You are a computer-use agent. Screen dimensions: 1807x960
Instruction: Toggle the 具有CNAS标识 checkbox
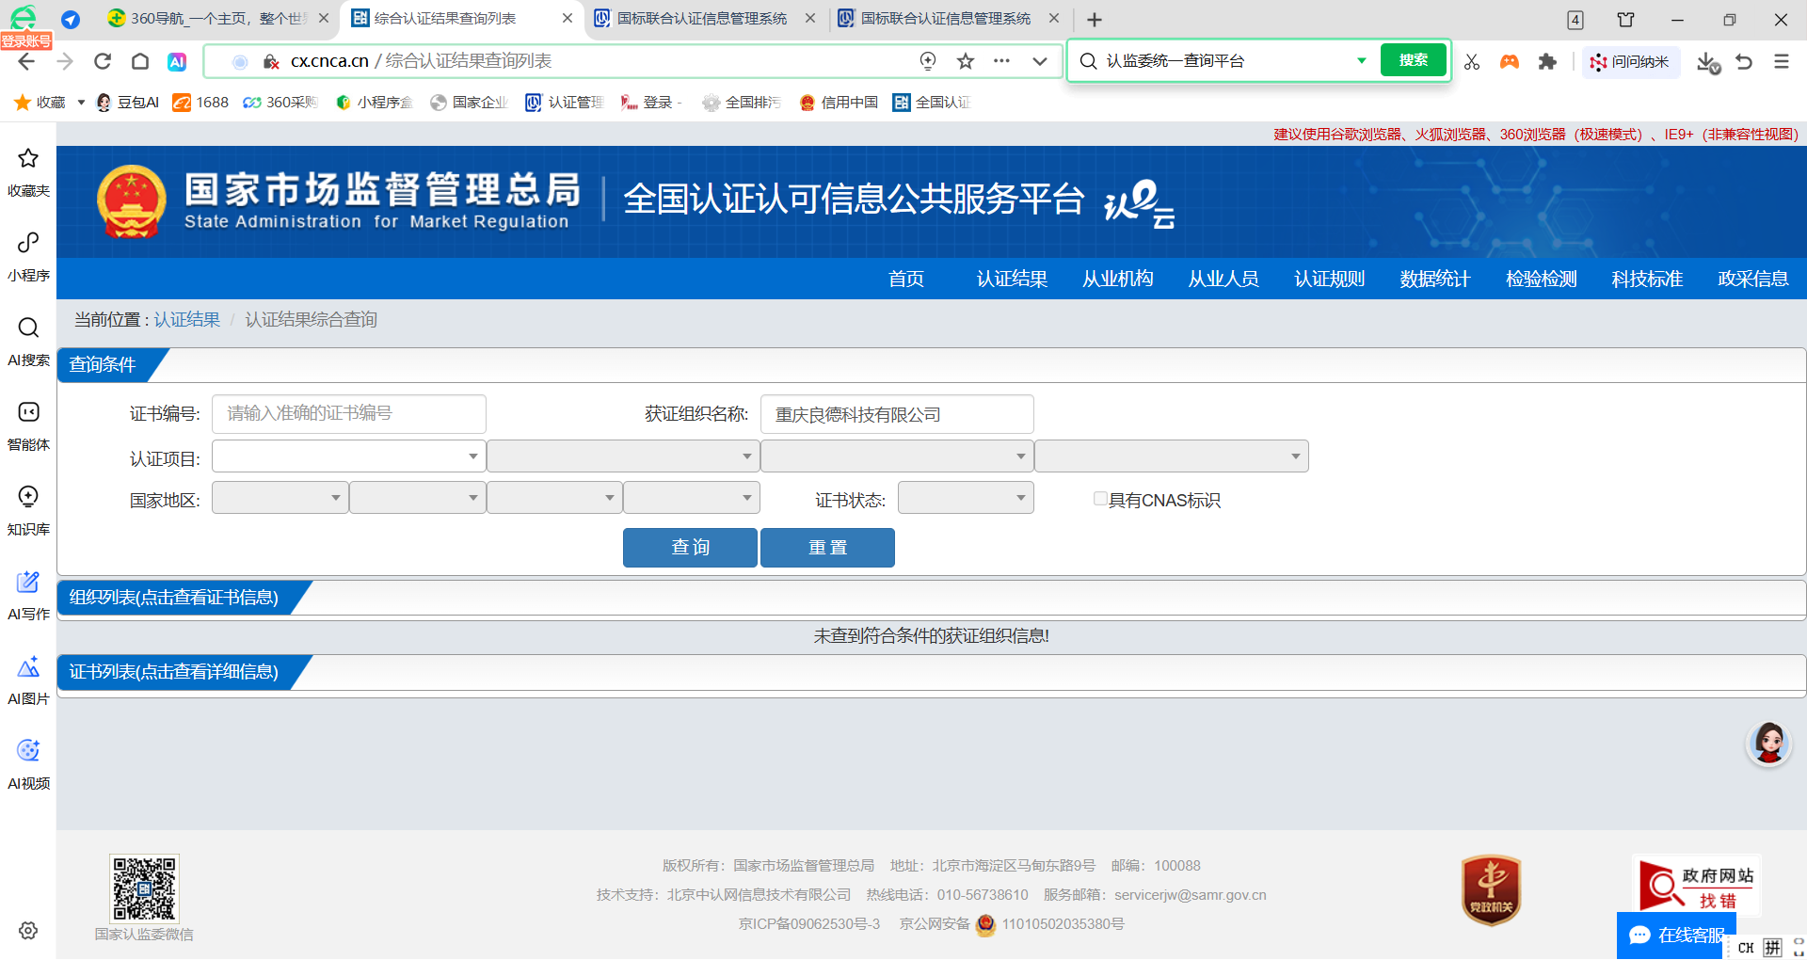tap(1099, 499)
